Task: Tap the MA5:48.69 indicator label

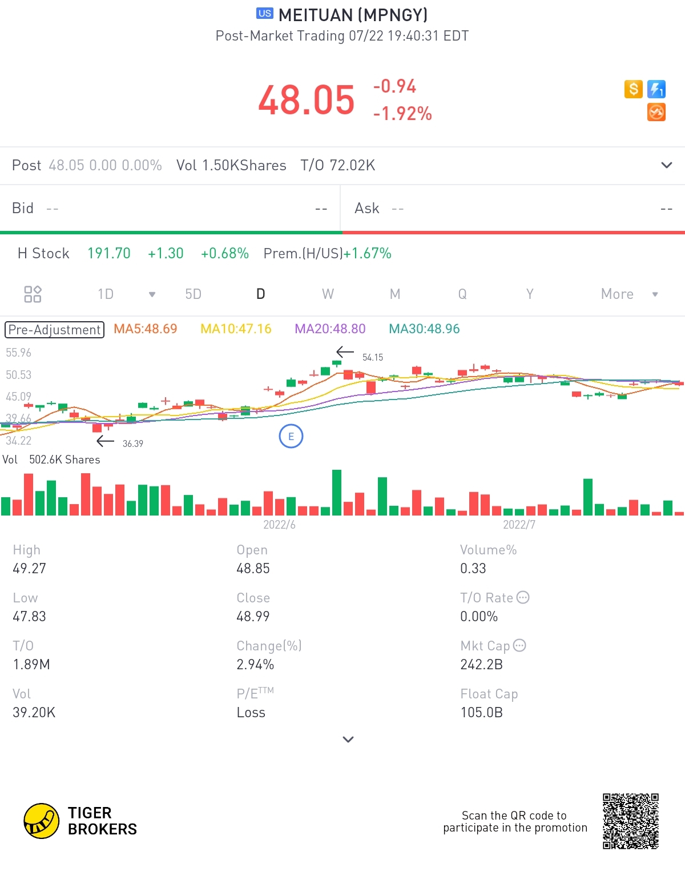Action: (146, 329)
